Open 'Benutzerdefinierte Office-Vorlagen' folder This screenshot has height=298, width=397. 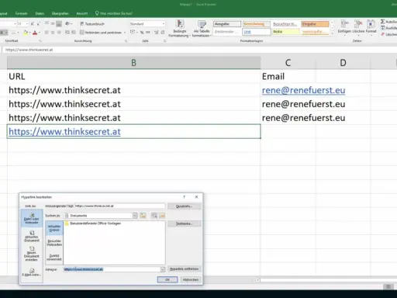point(93,223)
